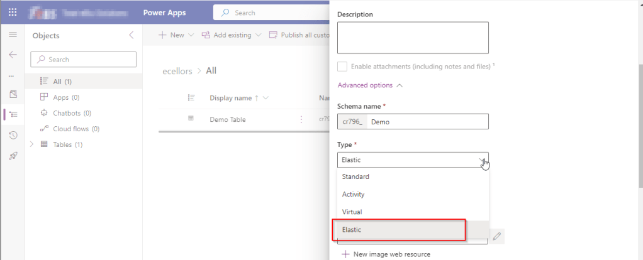This screenshot has height=260, width=643.
Task: Open the Type dropdown showing Elastic
Action: [x=413, y=160]
